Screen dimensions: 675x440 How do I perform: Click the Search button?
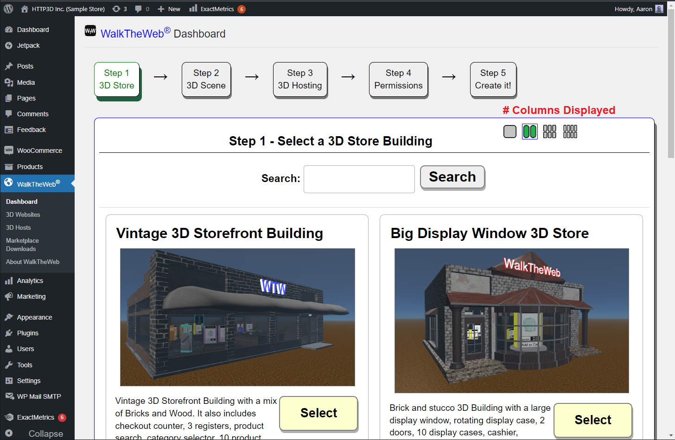tap(452, 177)
